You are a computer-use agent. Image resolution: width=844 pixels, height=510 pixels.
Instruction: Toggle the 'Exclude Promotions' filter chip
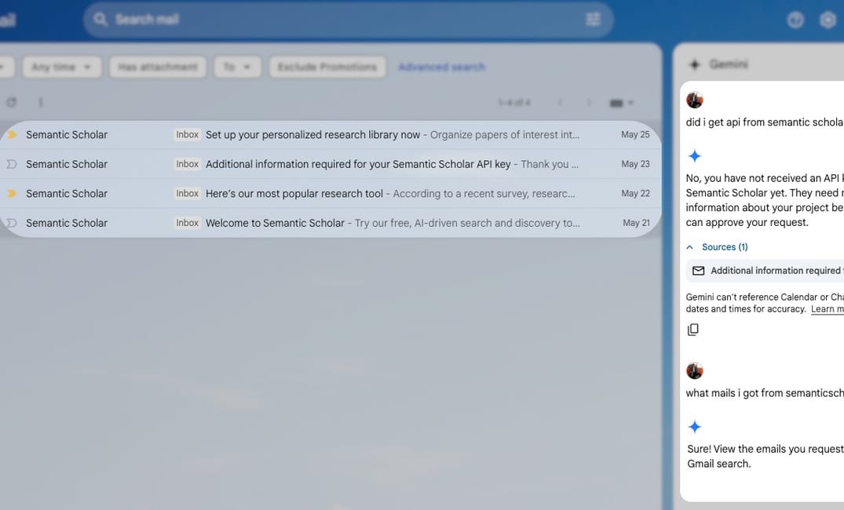pyautogui.click(x=327, y=67)
